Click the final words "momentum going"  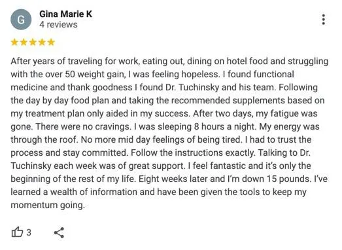(x=48, y=205)
